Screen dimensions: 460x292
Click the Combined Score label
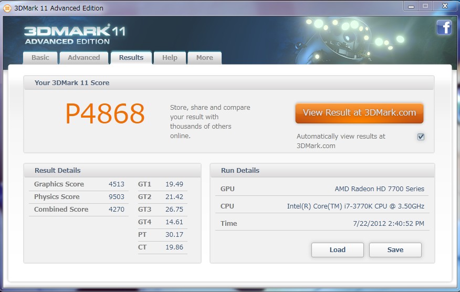tap(61, 209)
